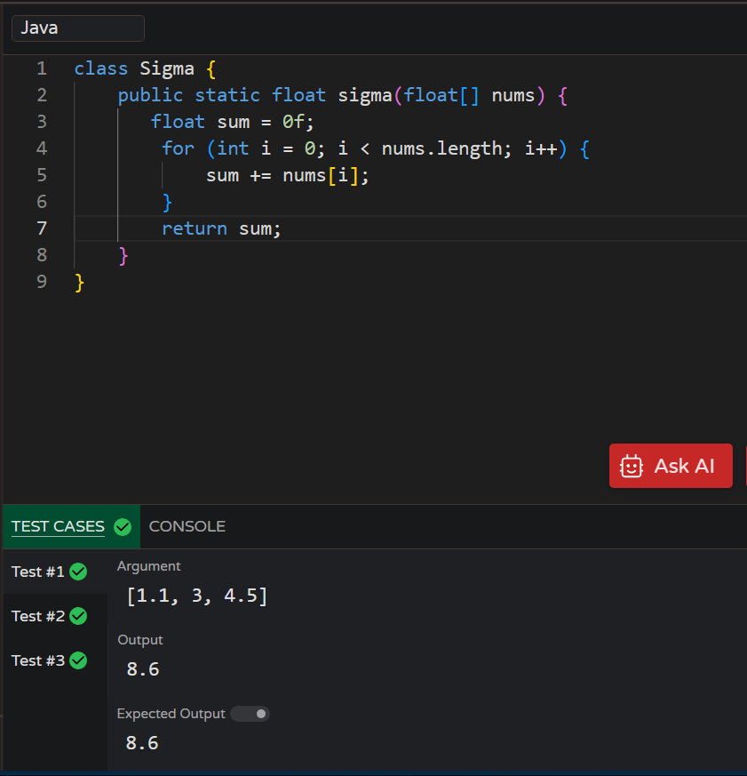Click the argument value [1.1, 3, 4.5]
Screen dimensions: 747x776
197,596
